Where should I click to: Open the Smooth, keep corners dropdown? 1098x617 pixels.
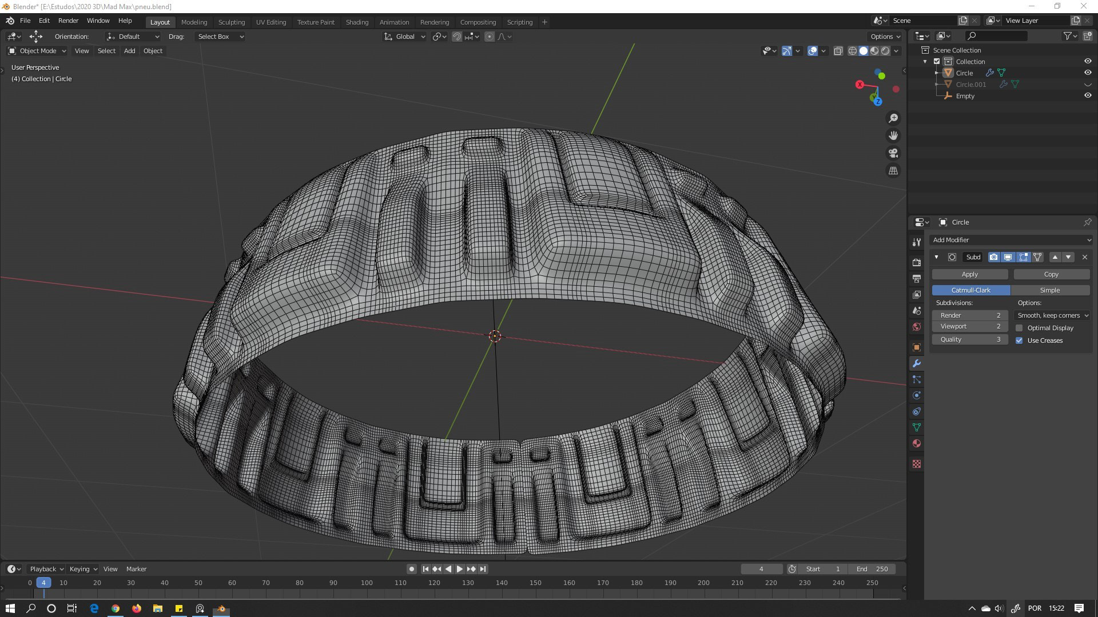tap(1052, 315)
